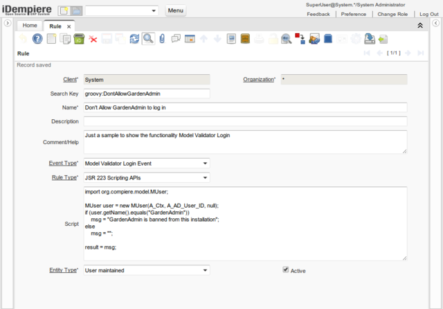Click the Copy Record icon
The width and height of the screenshot is (443, 309).
[65, 39]
